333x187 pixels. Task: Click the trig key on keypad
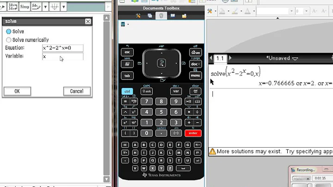(x=134, y=101)
